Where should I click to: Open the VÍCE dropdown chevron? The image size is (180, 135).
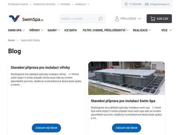[171, 30]
